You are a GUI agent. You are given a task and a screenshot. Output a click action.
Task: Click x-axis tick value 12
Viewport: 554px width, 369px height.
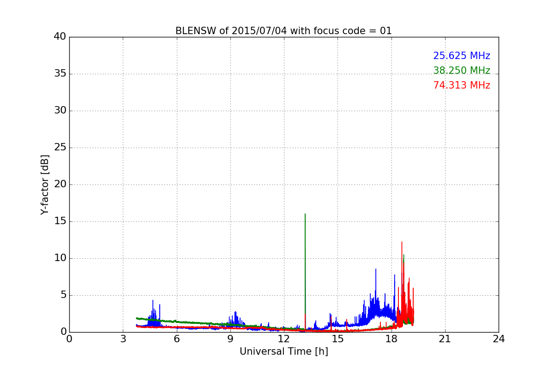click(284, 339)
